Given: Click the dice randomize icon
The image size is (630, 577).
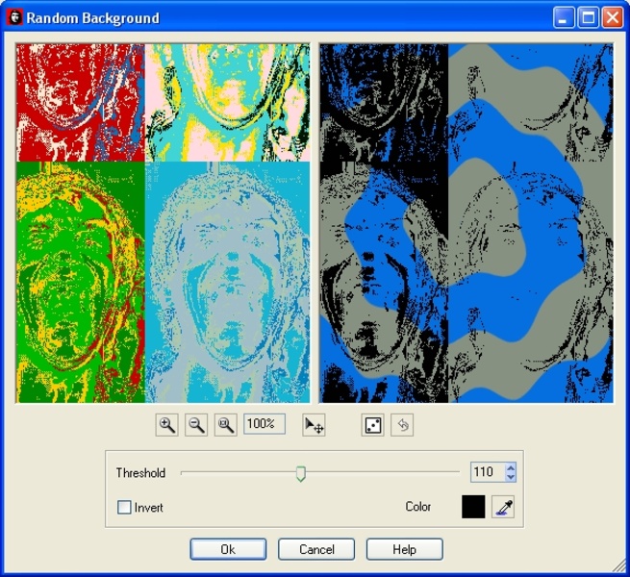Looking at the screenshot, I should click(373, 425).
